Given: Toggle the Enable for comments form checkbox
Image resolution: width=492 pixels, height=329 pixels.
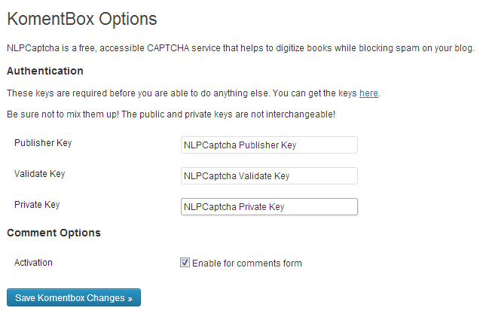Looking at the screenshot, I should pos(185,262).
